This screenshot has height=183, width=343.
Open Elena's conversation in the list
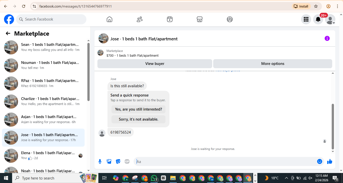pos(43,156)
